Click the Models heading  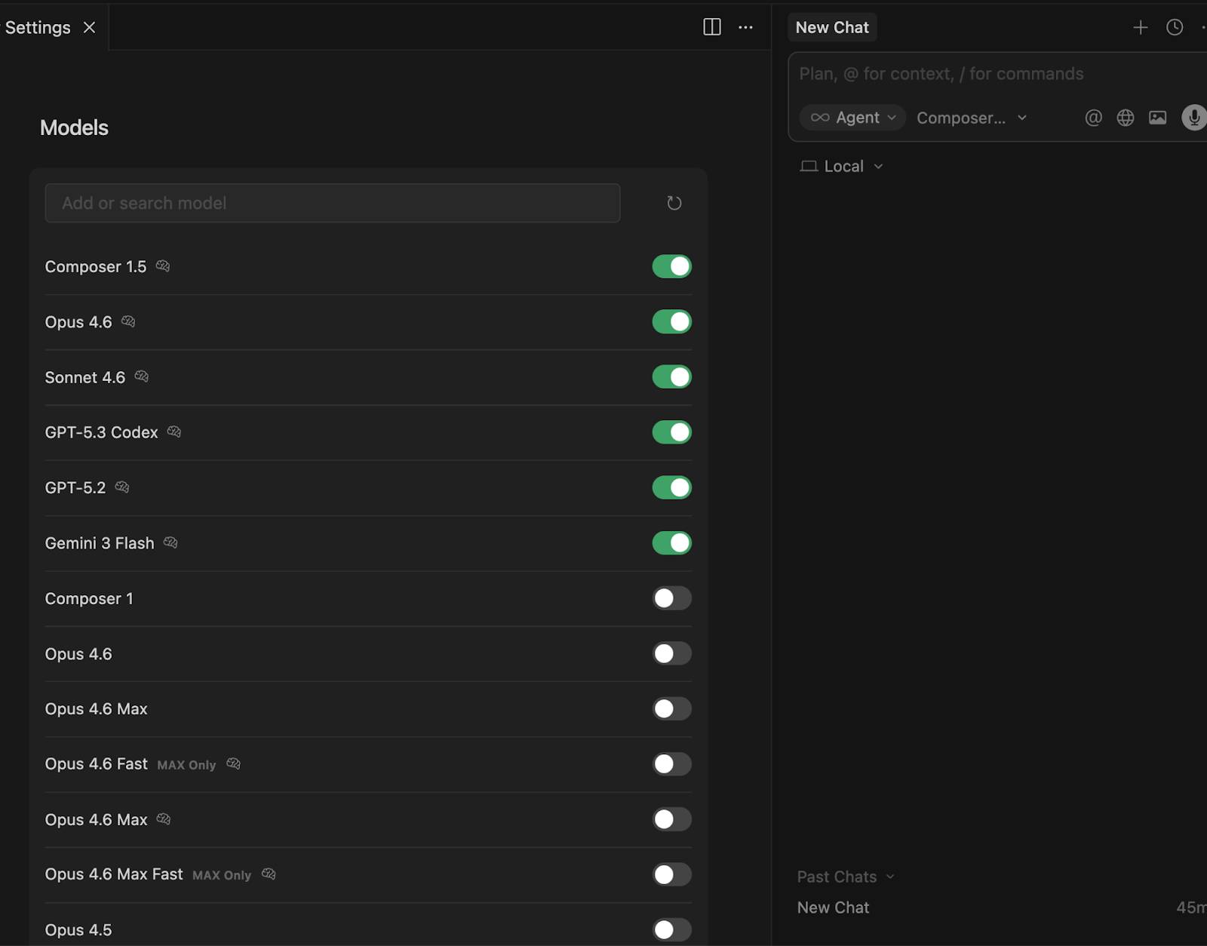click(74, 127)
